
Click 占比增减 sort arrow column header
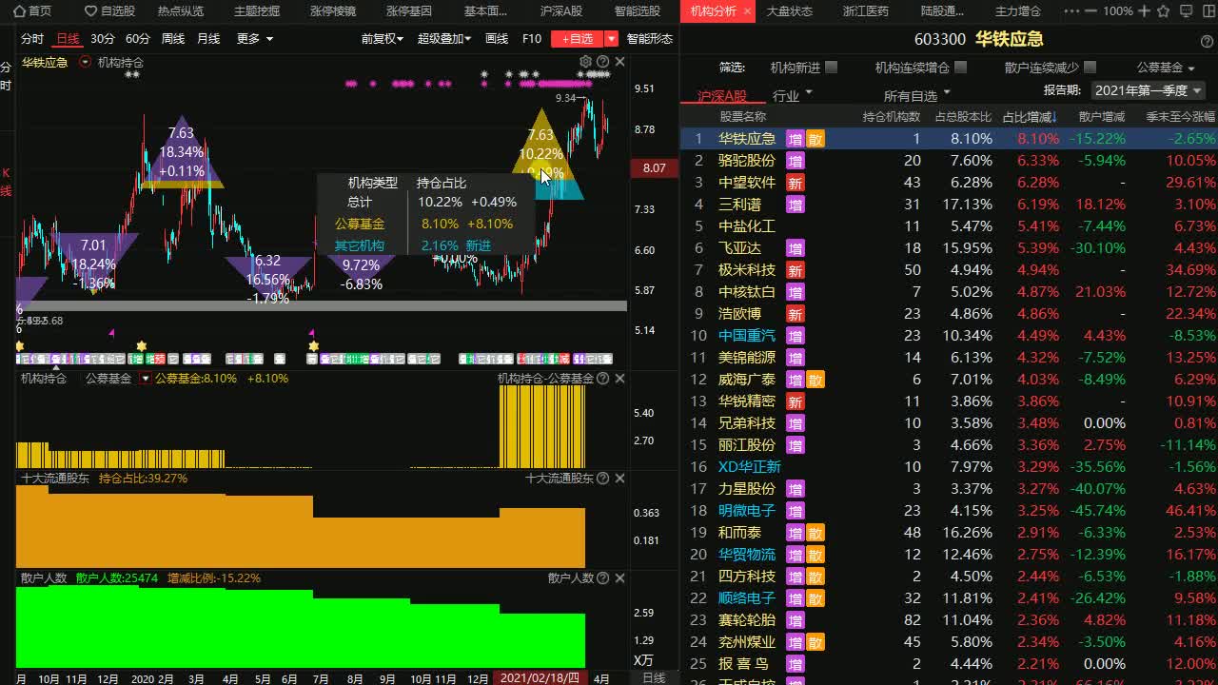pyautogui.click(x=1029, y=117)
